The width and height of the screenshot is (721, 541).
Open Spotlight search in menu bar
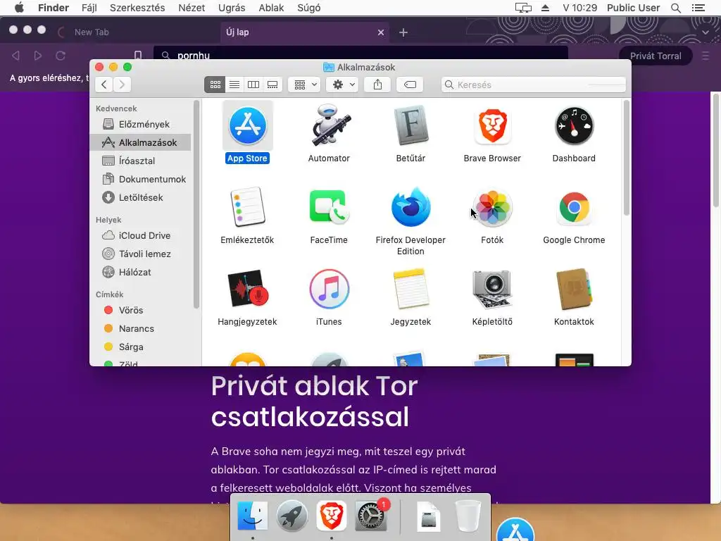tap(675, 8)
